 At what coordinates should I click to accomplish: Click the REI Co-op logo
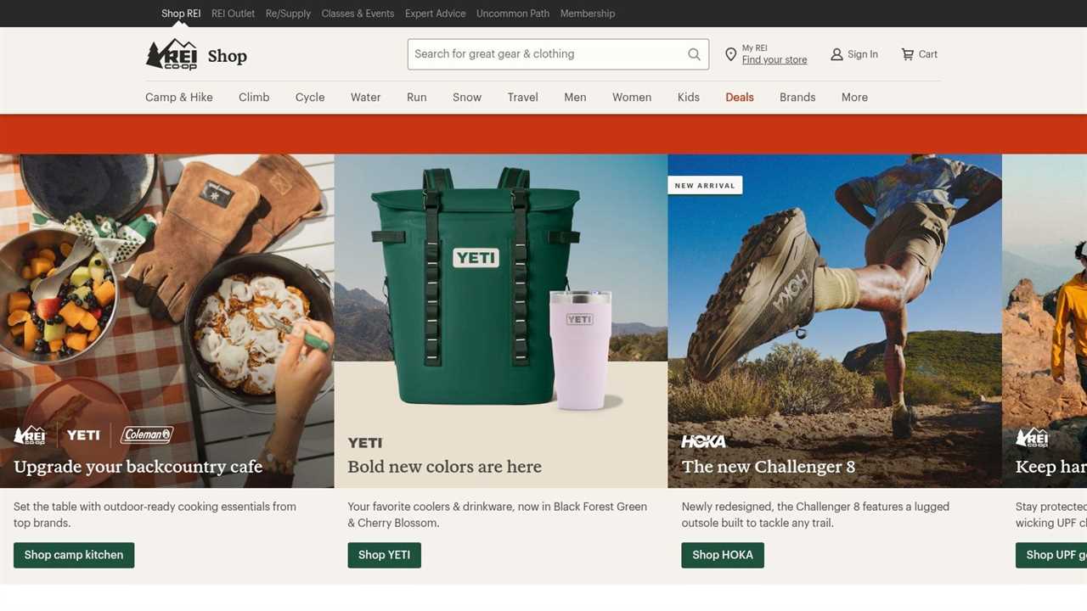[x=172, y=54]
